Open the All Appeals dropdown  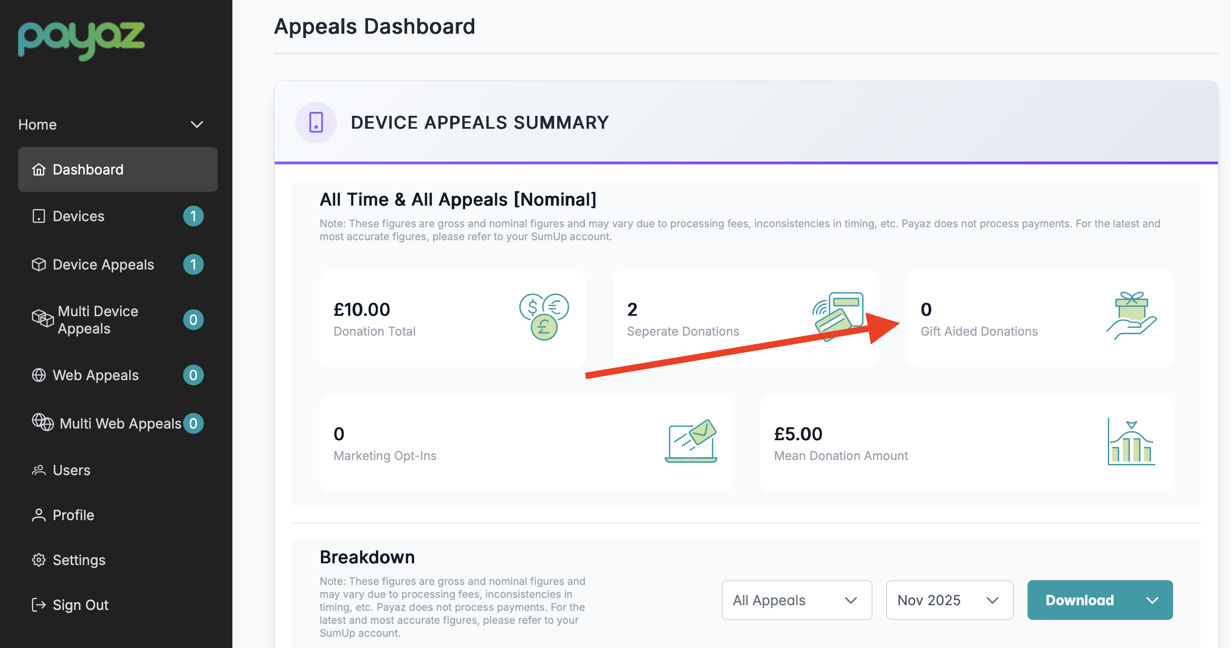[796, 600]
